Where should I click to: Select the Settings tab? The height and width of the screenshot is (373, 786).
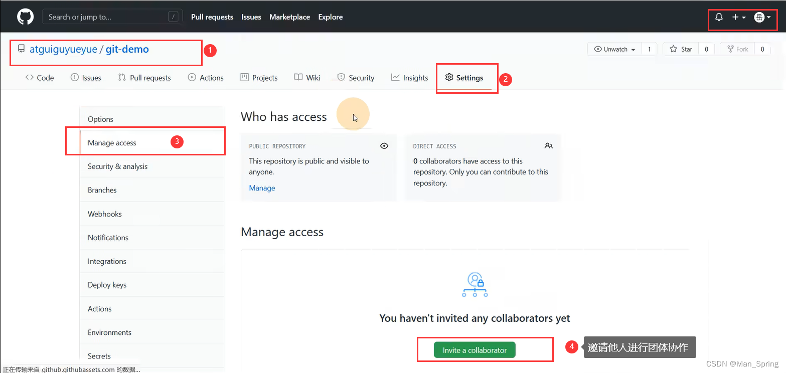(464, 78)
